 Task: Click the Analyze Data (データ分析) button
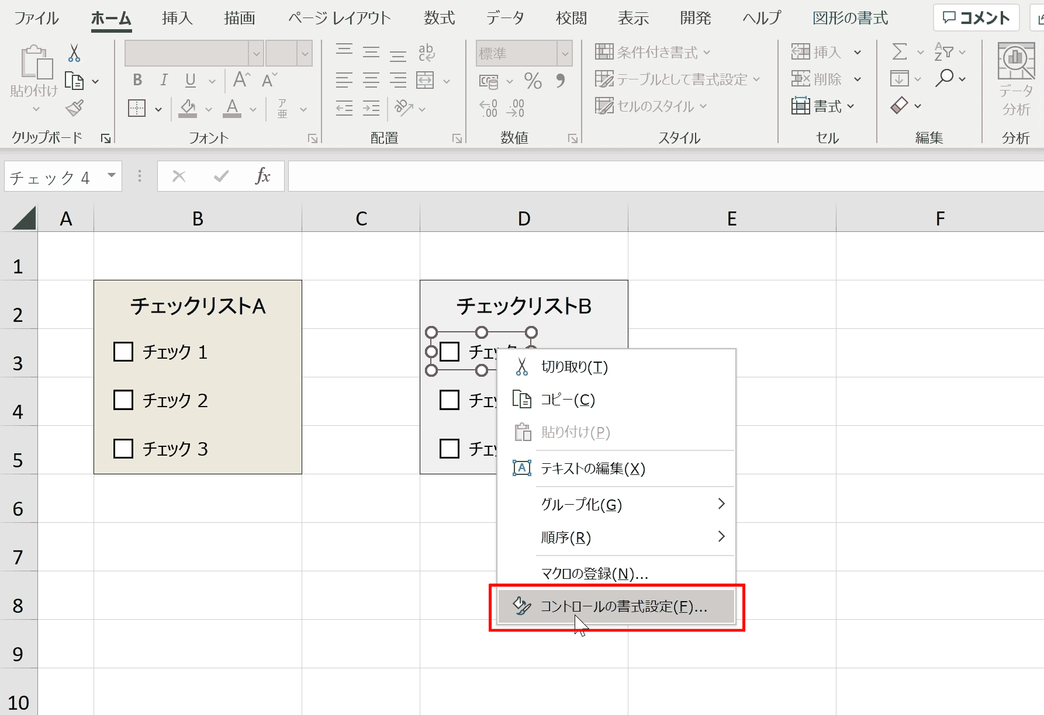pyautogui.click(x=1017, y=79)
